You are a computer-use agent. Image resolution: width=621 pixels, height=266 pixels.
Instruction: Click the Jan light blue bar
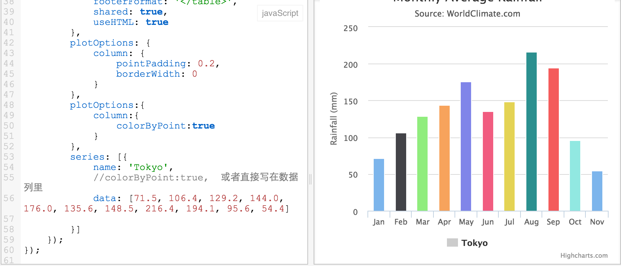pyautogui.click(x=379, y=185)
